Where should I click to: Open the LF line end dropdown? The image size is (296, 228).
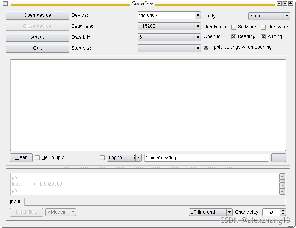(x=229, y=212)
